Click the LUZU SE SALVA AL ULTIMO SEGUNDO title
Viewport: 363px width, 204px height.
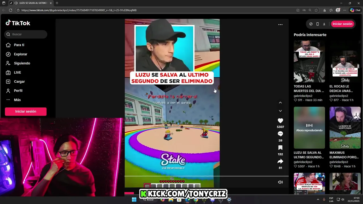pos(309,155)
